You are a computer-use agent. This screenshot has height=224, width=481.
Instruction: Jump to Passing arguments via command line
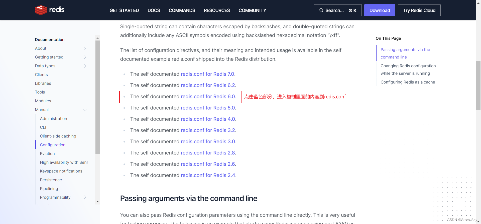(405, 53)
